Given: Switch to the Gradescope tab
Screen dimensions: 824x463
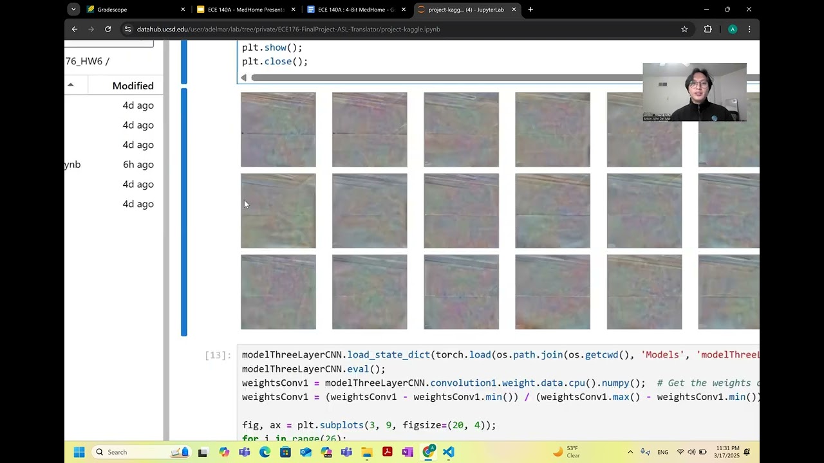Looking at the screenshot, I should [135, 10].
